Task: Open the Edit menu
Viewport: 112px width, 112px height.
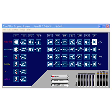Action: 9,30
